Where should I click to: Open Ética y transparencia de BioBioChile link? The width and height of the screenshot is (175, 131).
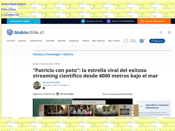(x=117, y=94)
